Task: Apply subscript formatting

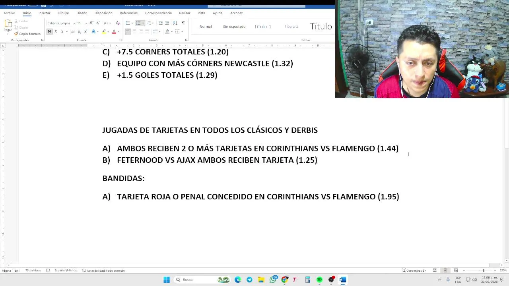Action: pyautogui.click(x=79, y=31)
